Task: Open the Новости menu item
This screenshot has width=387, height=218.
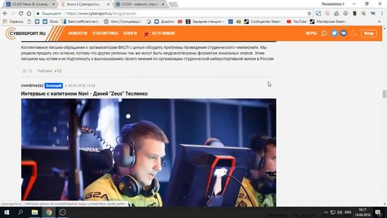Action: (78, 33)
